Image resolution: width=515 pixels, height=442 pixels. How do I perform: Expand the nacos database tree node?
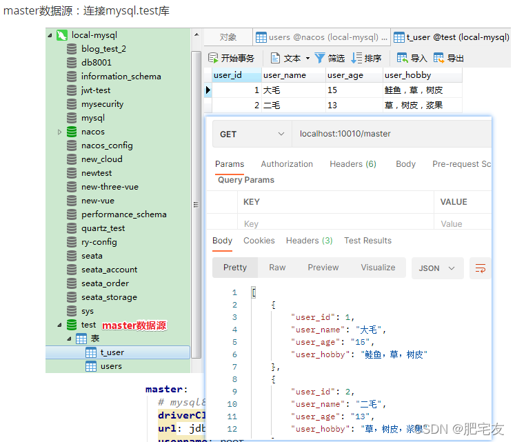click(59, 132)
